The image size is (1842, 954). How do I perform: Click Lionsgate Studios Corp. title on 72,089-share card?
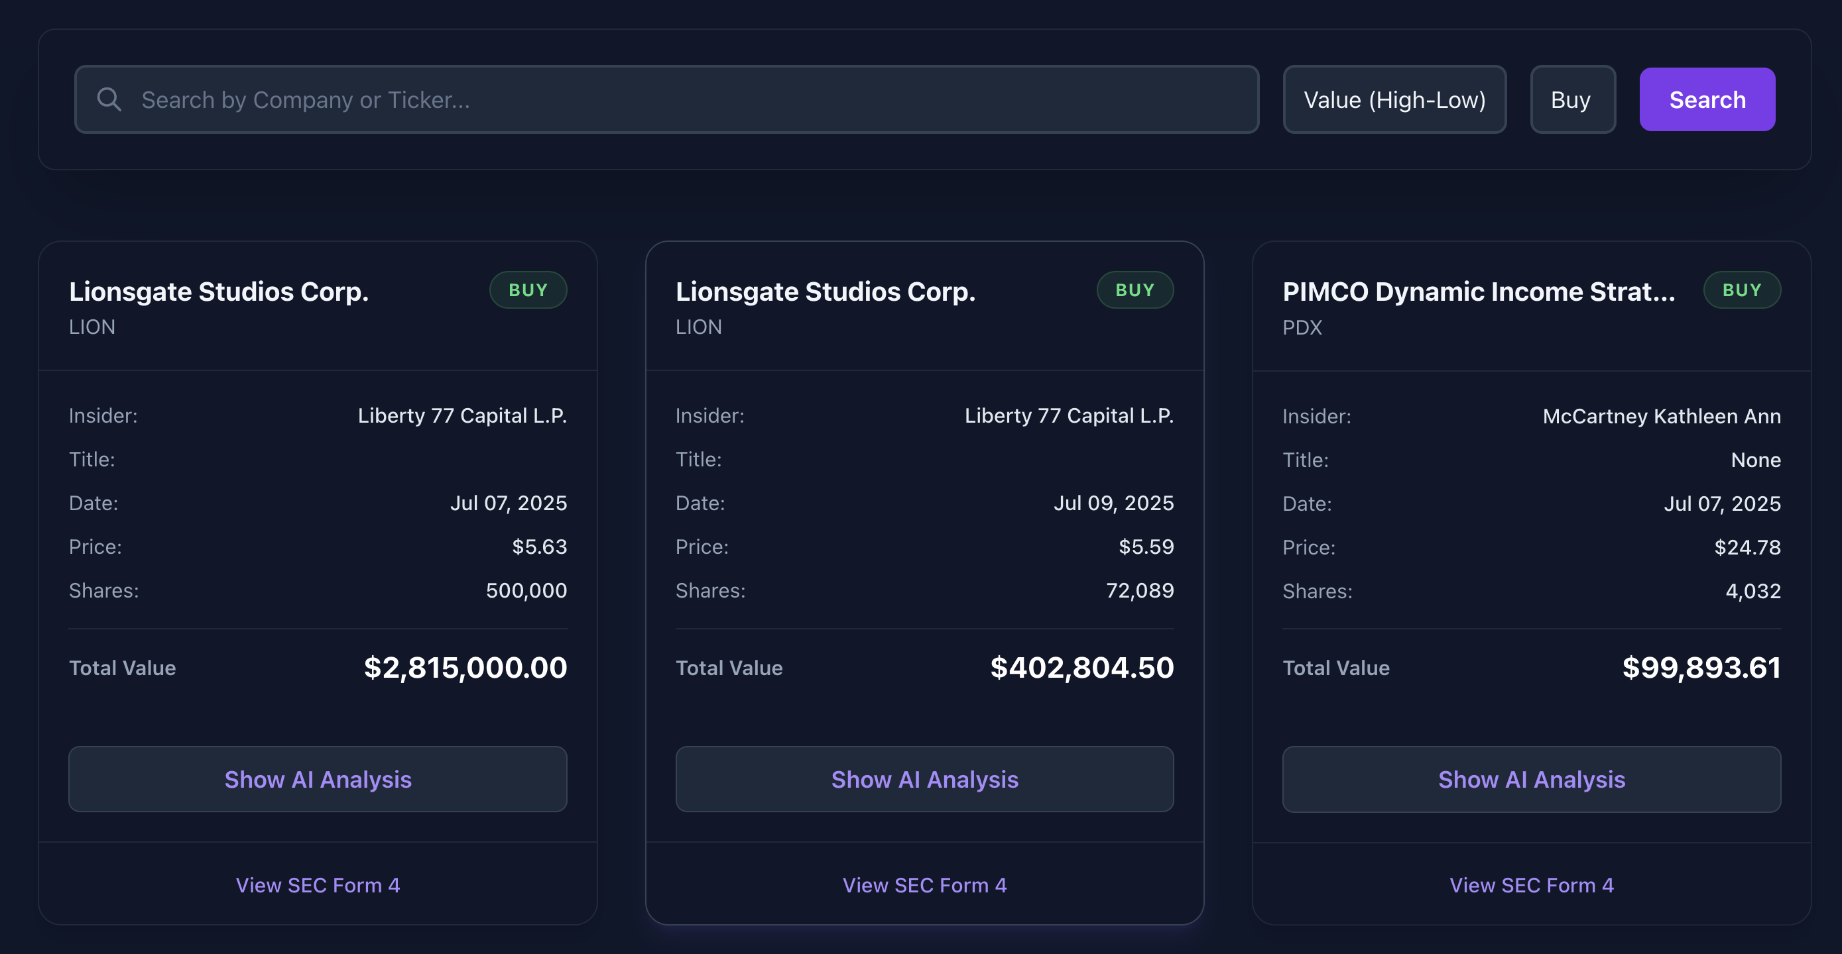[826, 291]
